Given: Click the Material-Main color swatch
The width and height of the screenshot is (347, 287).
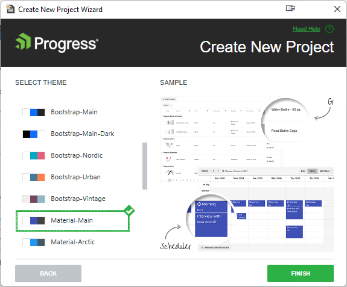Looking at the screenshot, I should (x=34, y=221).
